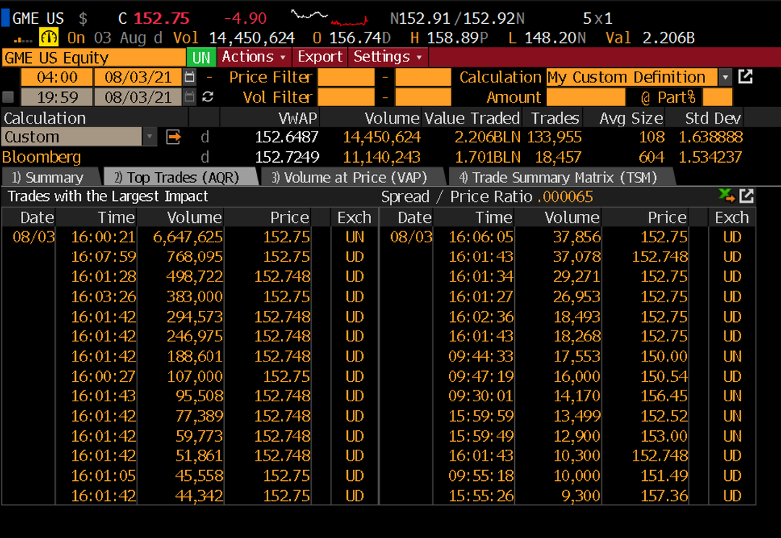Pop out the calculation definition window
Viewport: 781px width, 538px height.
pyautogui.click(x=745, y=77)
